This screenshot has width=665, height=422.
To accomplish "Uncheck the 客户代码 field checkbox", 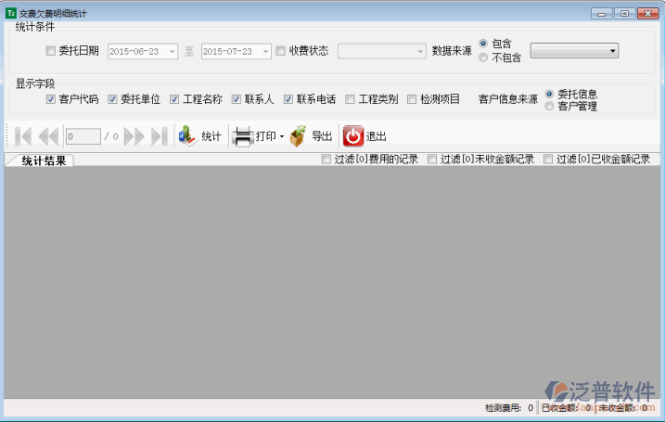I will [51, 99].
